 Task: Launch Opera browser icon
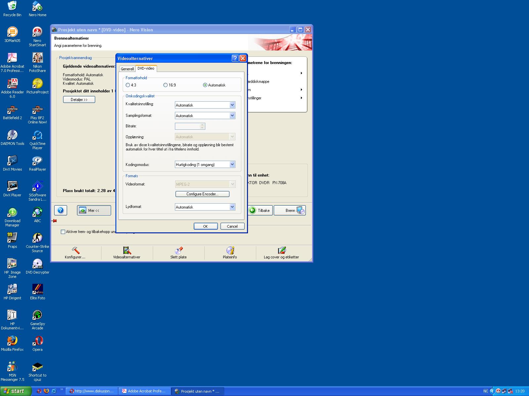[x=37, y=344]
